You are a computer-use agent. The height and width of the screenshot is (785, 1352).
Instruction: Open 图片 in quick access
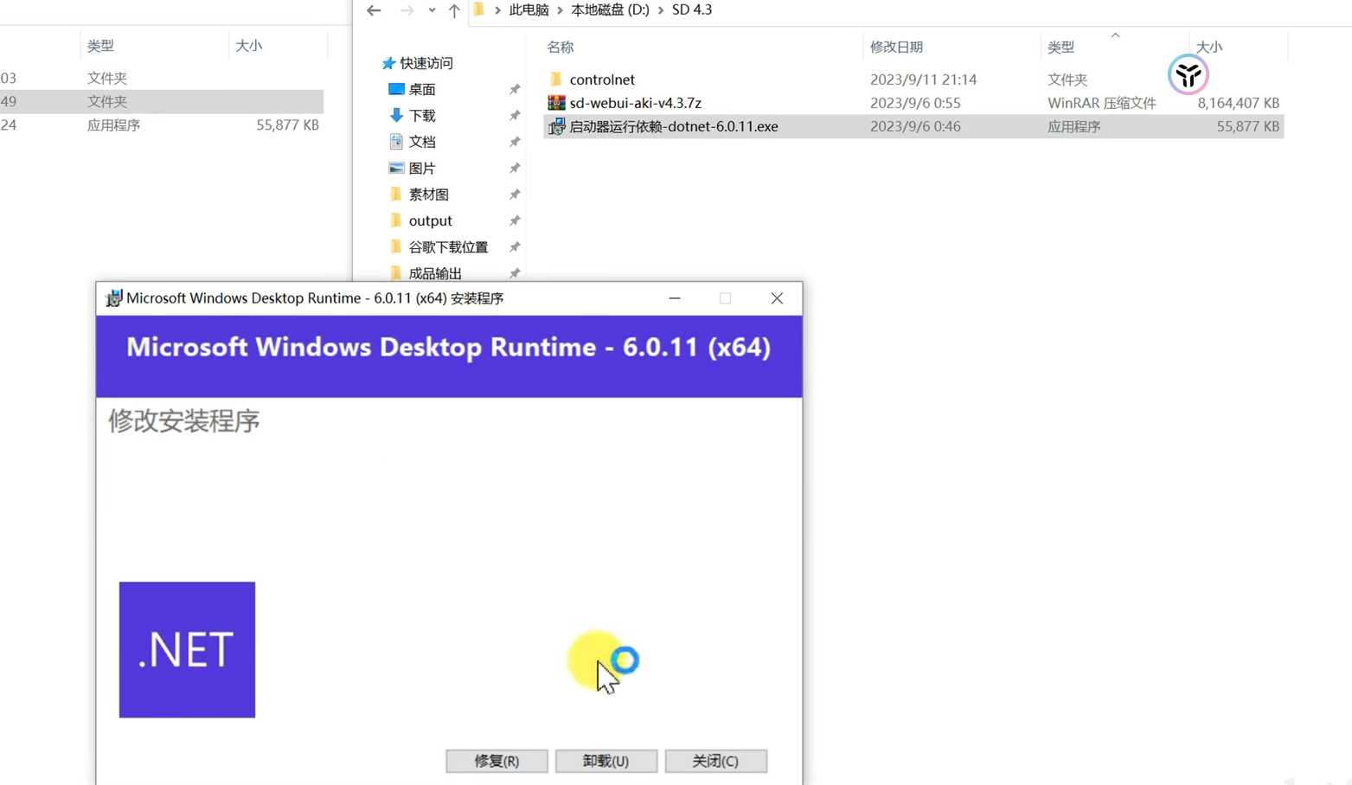click(x=422, y=168)
